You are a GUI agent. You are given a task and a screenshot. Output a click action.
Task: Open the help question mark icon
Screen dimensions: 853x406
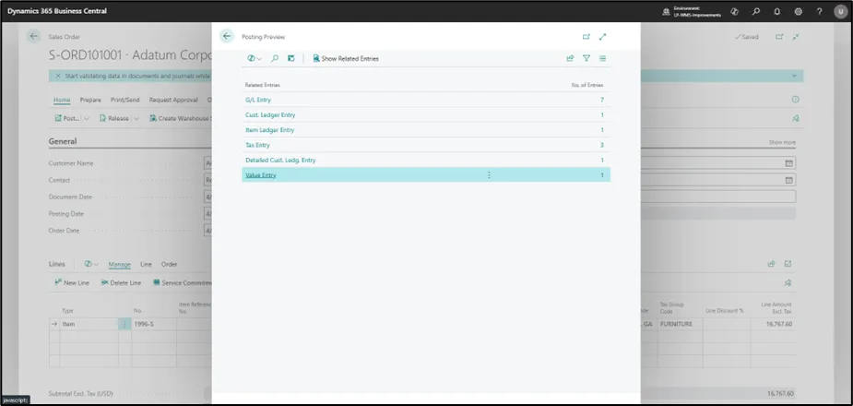coord(819,11)
